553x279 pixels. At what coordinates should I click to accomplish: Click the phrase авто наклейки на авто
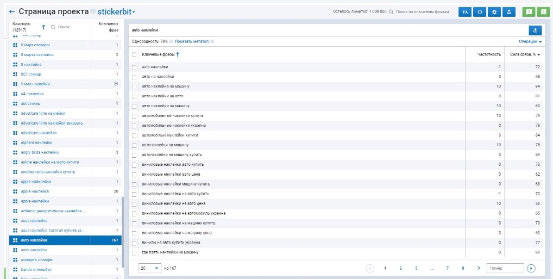(162, 96)
